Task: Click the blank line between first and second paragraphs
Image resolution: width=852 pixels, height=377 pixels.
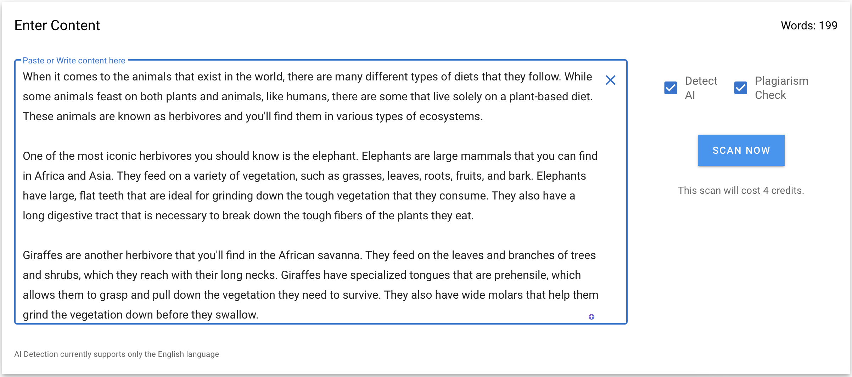Action: coord(308,136)
